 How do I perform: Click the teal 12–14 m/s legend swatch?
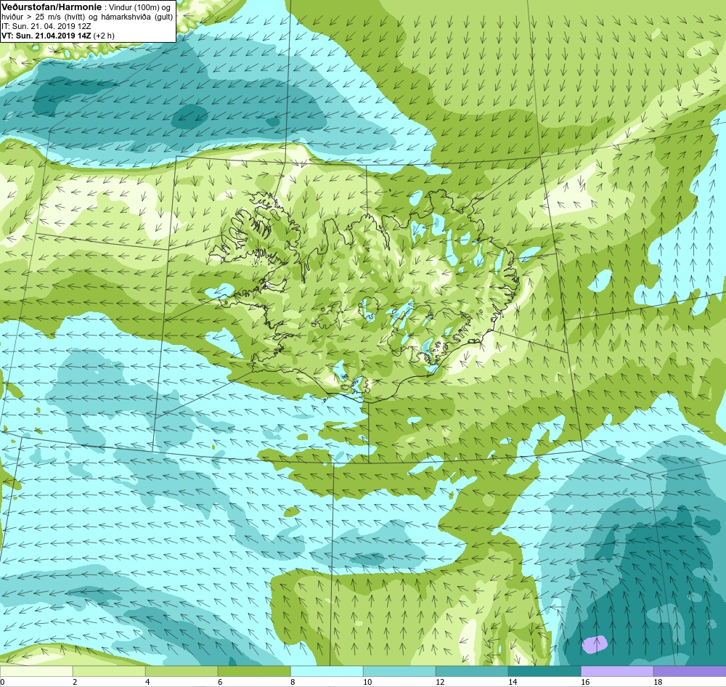[x=472, y=671]
